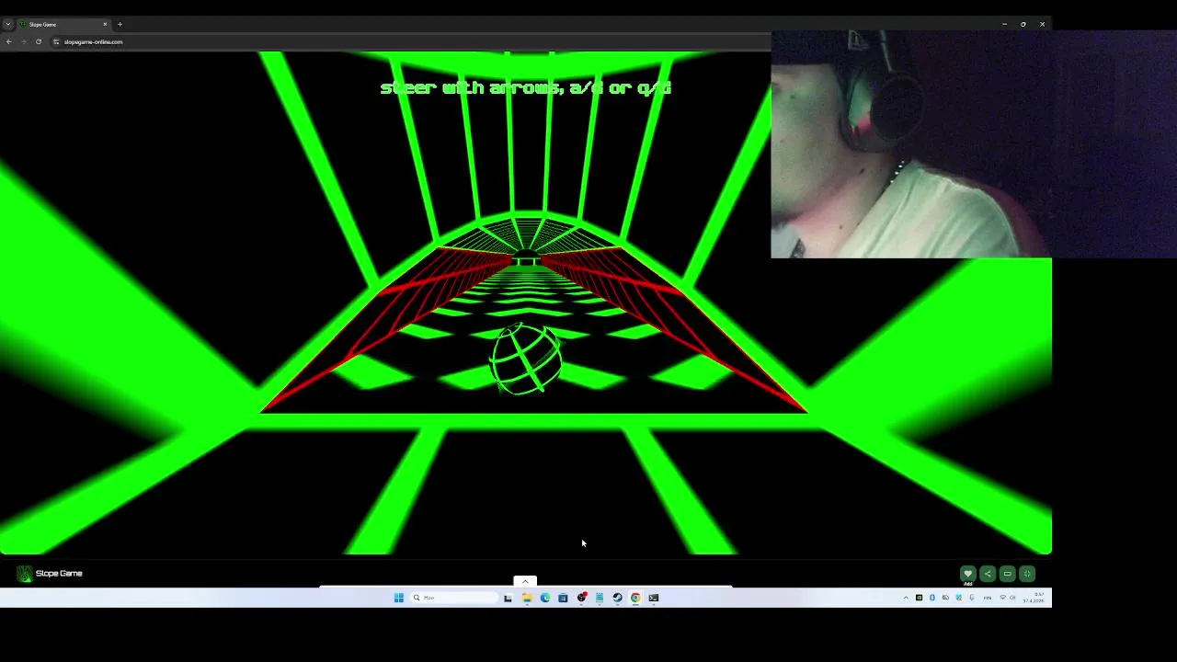Add the game to favorites with the heart icon

[967, 574]
